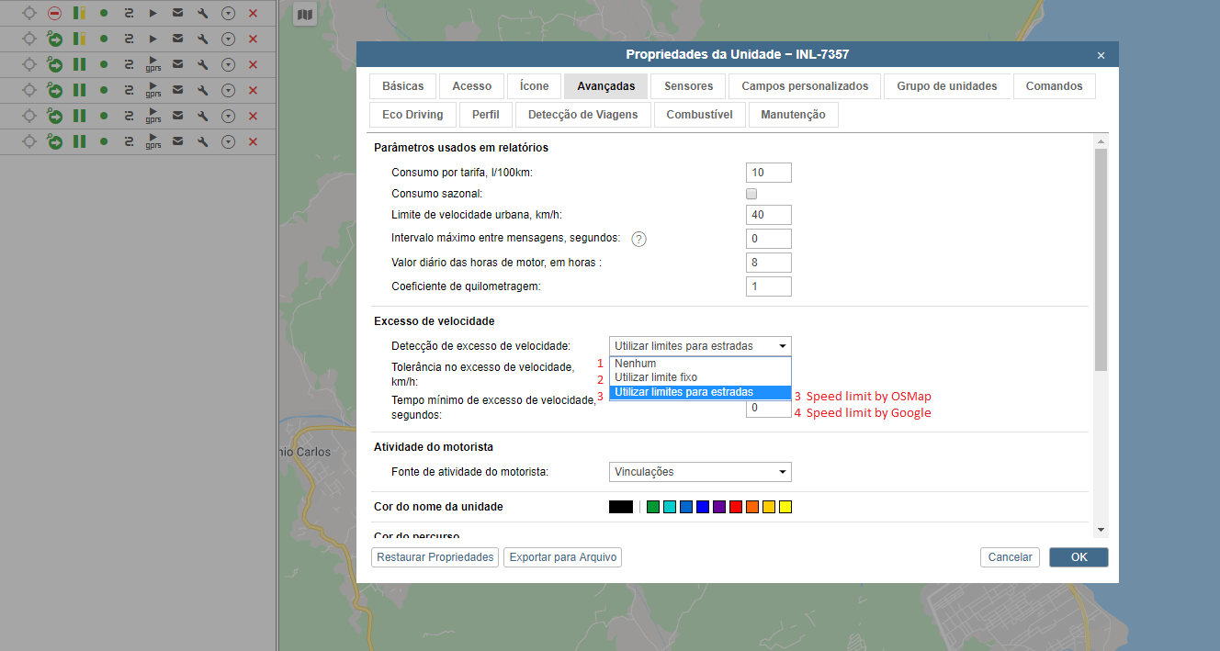Enable the Consumo sazonal checkbox
1220x651 pixels.
[751, 194]
